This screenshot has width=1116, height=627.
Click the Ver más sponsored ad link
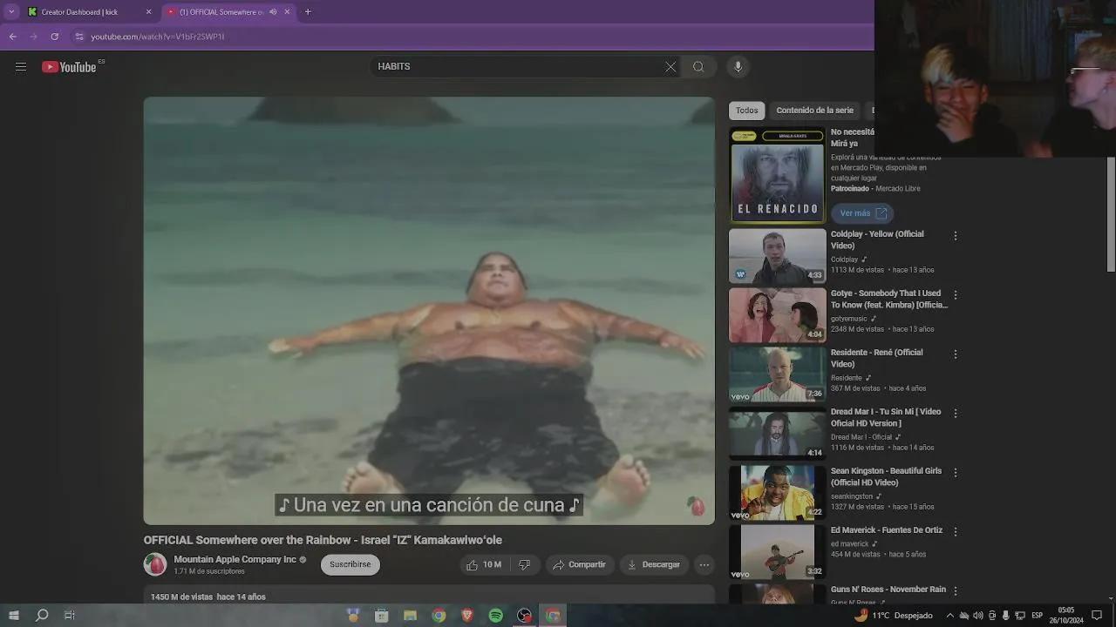(x=862, y=213)
